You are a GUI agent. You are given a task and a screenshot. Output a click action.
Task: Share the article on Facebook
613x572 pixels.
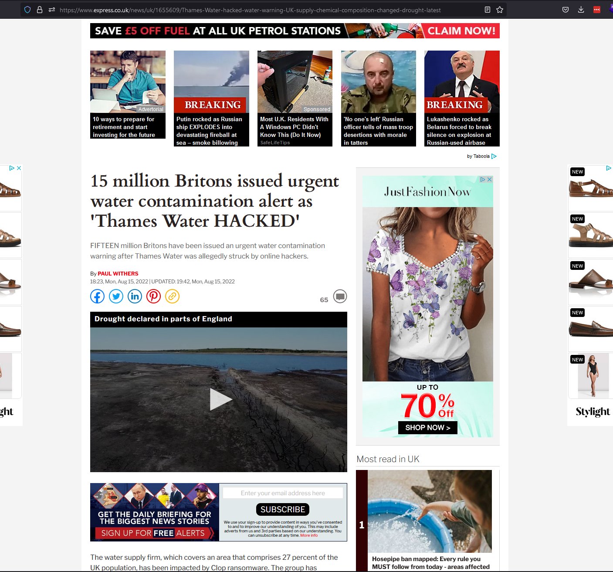[x=97, y=296]
